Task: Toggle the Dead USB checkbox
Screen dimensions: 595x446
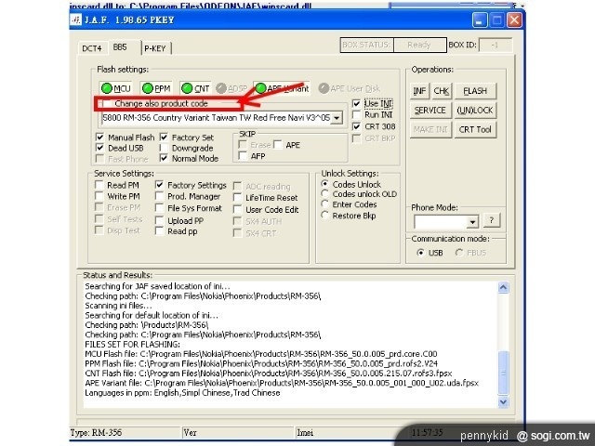Action: click(101, 148)
